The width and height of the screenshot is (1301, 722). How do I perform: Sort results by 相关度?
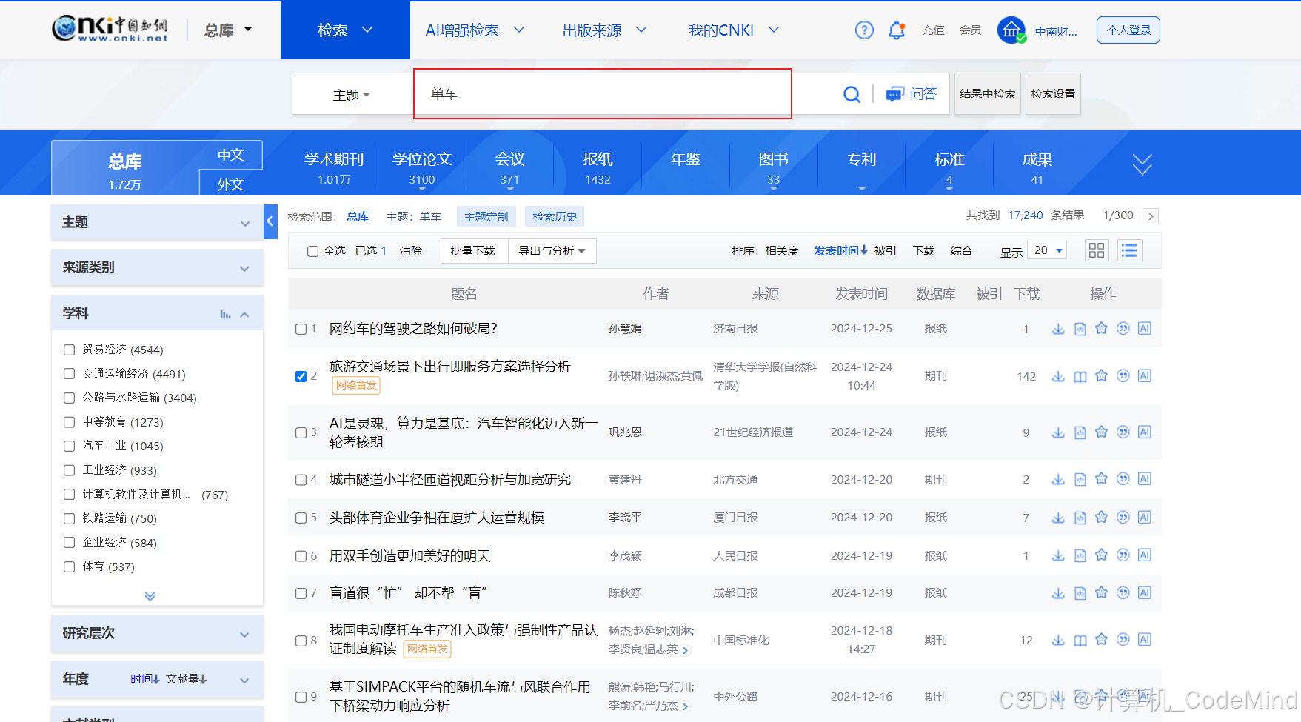pos(782,251)
